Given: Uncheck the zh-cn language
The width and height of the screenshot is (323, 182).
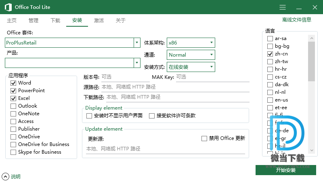Looking at the screenshot, I should click(270, 54).
